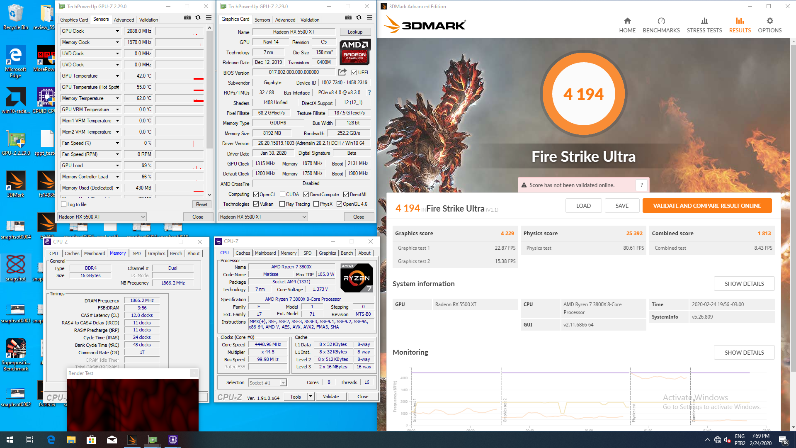
Task: Click the Render Test preview window
Action: pyautogui.click(x=133, y=405)
